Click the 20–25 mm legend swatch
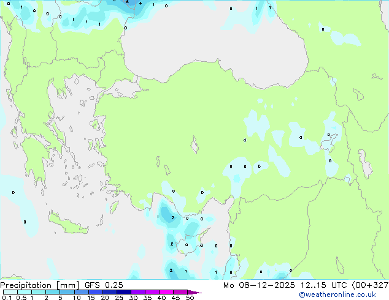Screen dimensions: 389x300 click(110, 292)
